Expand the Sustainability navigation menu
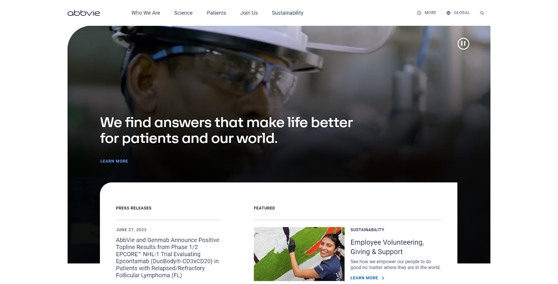 click(x=288, y=13)
